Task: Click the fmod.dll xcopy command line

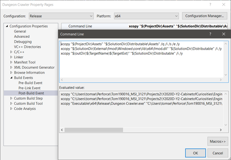Action: (x=141, y=49)
